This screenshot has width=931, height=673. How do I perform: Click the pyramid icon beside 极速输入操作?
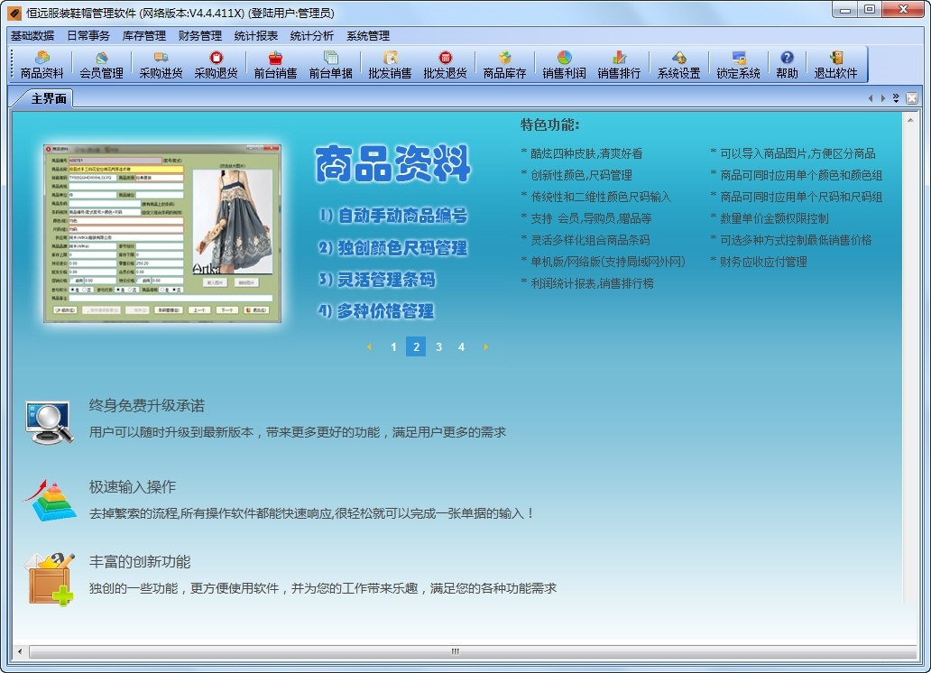click(50, 500)
